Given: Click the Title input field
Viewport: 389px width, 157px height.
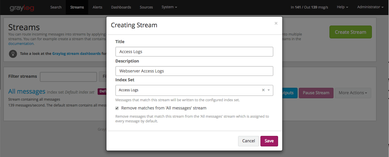Looking at the screenshot, I should click(x=194, y=52).
